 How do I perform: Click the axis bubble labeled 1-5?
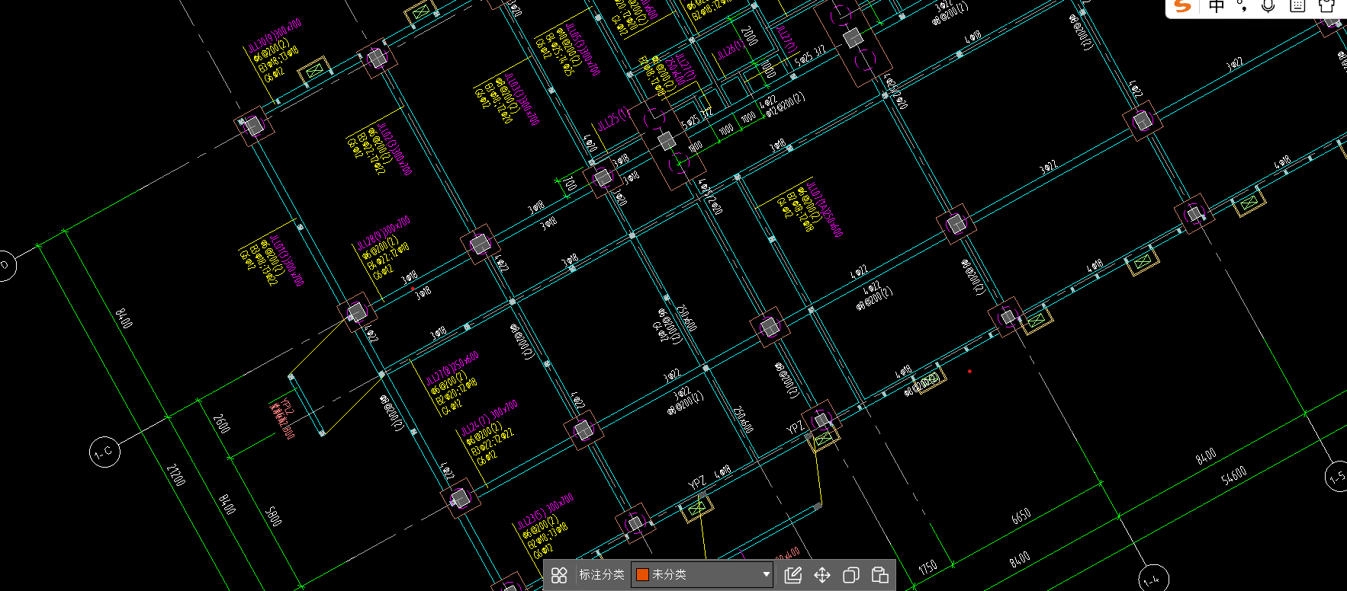tap(1336, 477)
